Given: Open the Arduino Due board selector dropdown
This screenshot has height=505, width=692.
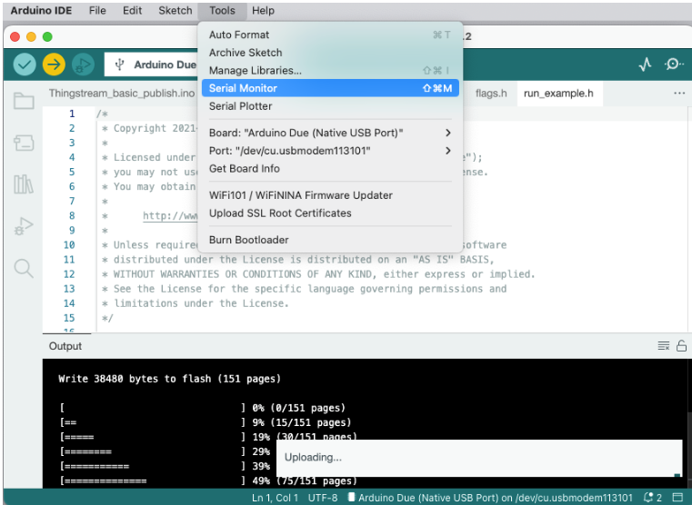Looking at the screenshot, I should [151, 64].
